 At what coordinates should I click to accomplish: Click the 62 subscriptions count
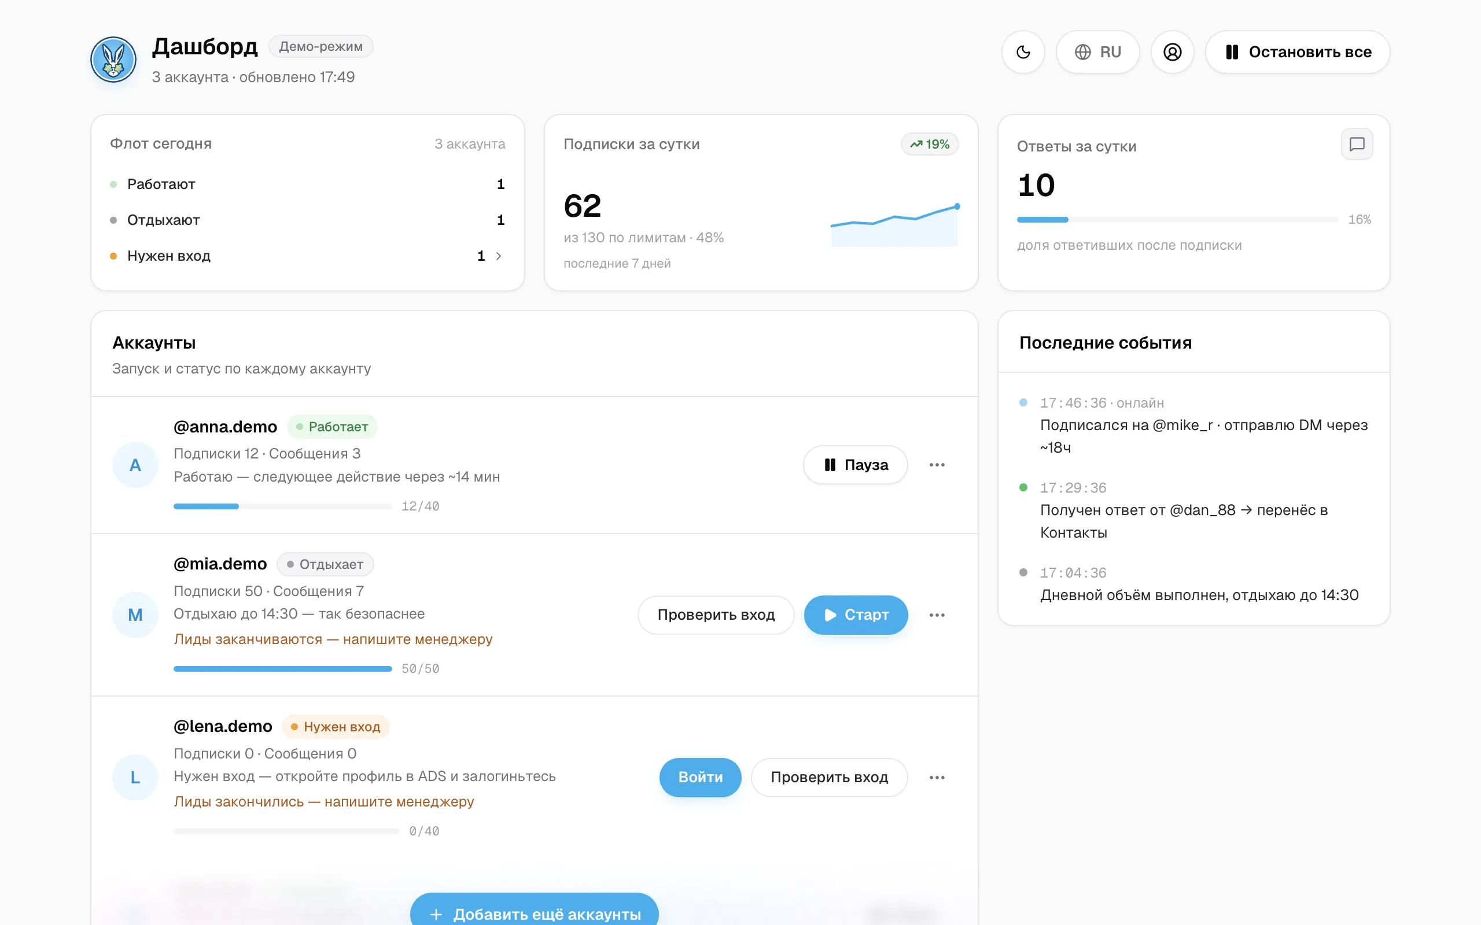[x=583, y=206]
